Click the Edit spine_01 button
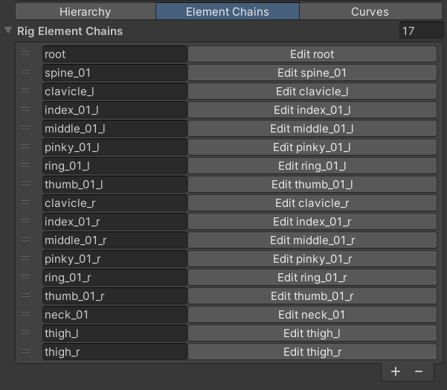Viewport: 447px width, 390px height. tap(312, 73)
